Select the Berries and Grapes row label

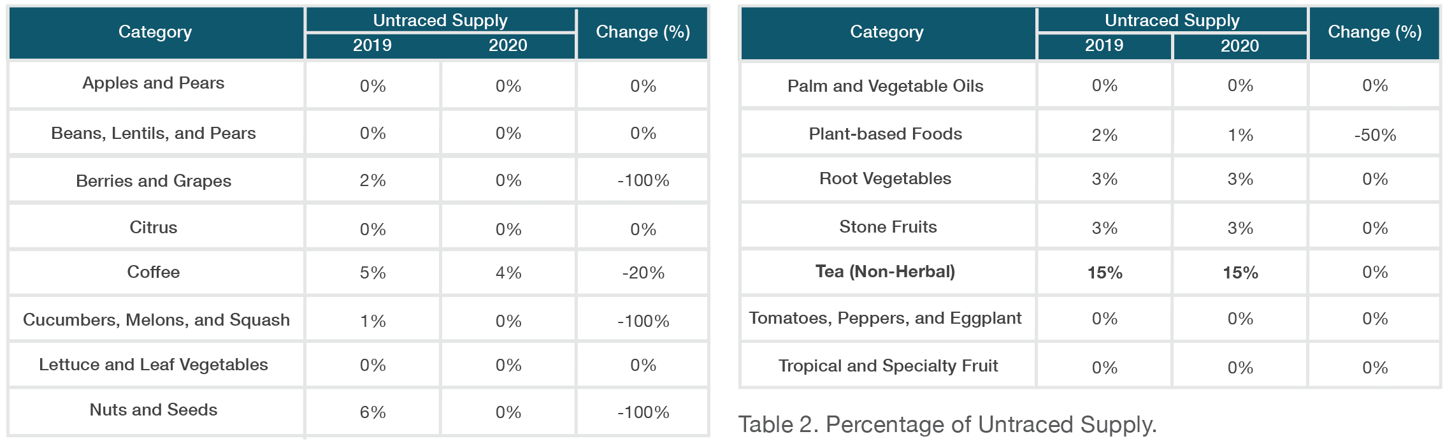[154, 181]
